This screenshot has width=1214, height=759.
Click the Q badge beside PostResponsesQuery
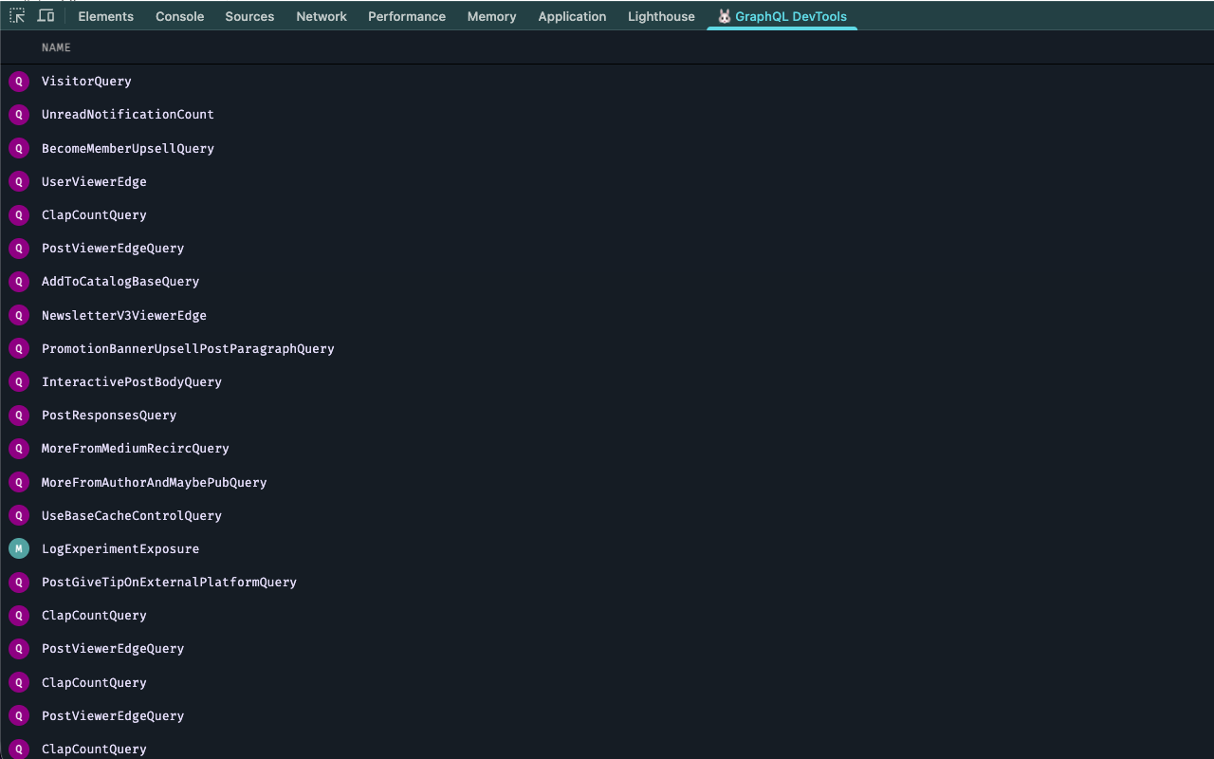(19, 415)
